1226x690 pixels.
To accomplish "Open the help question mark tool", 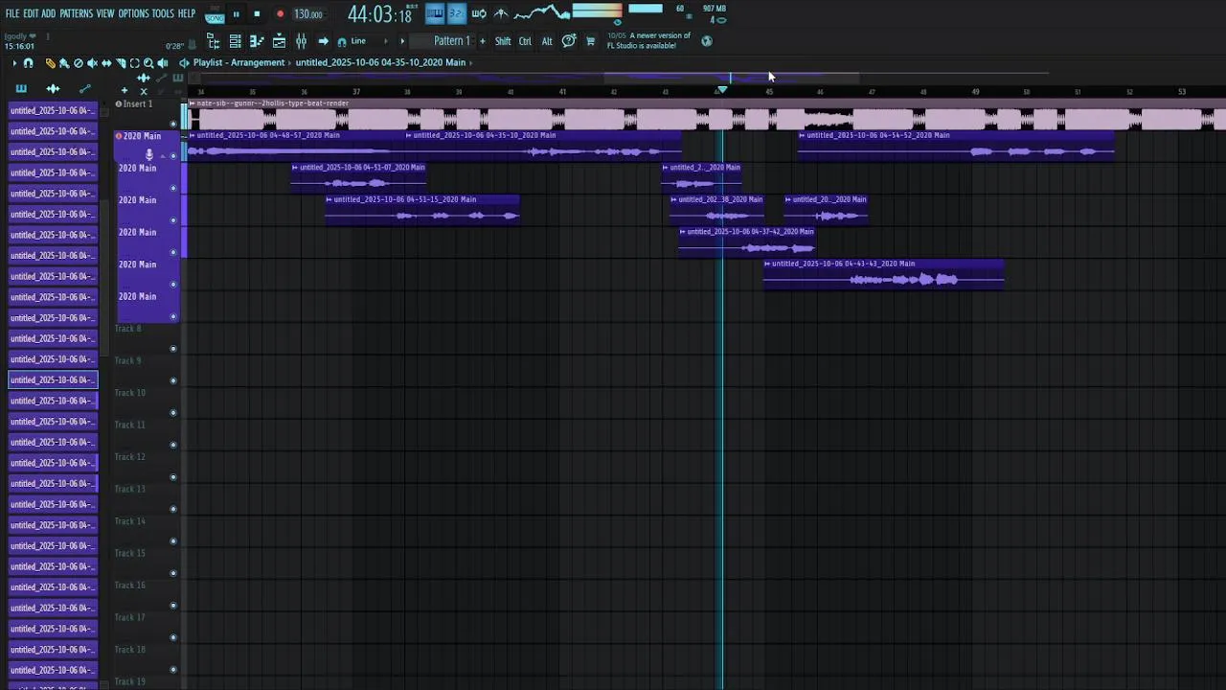I will point(569,41).
